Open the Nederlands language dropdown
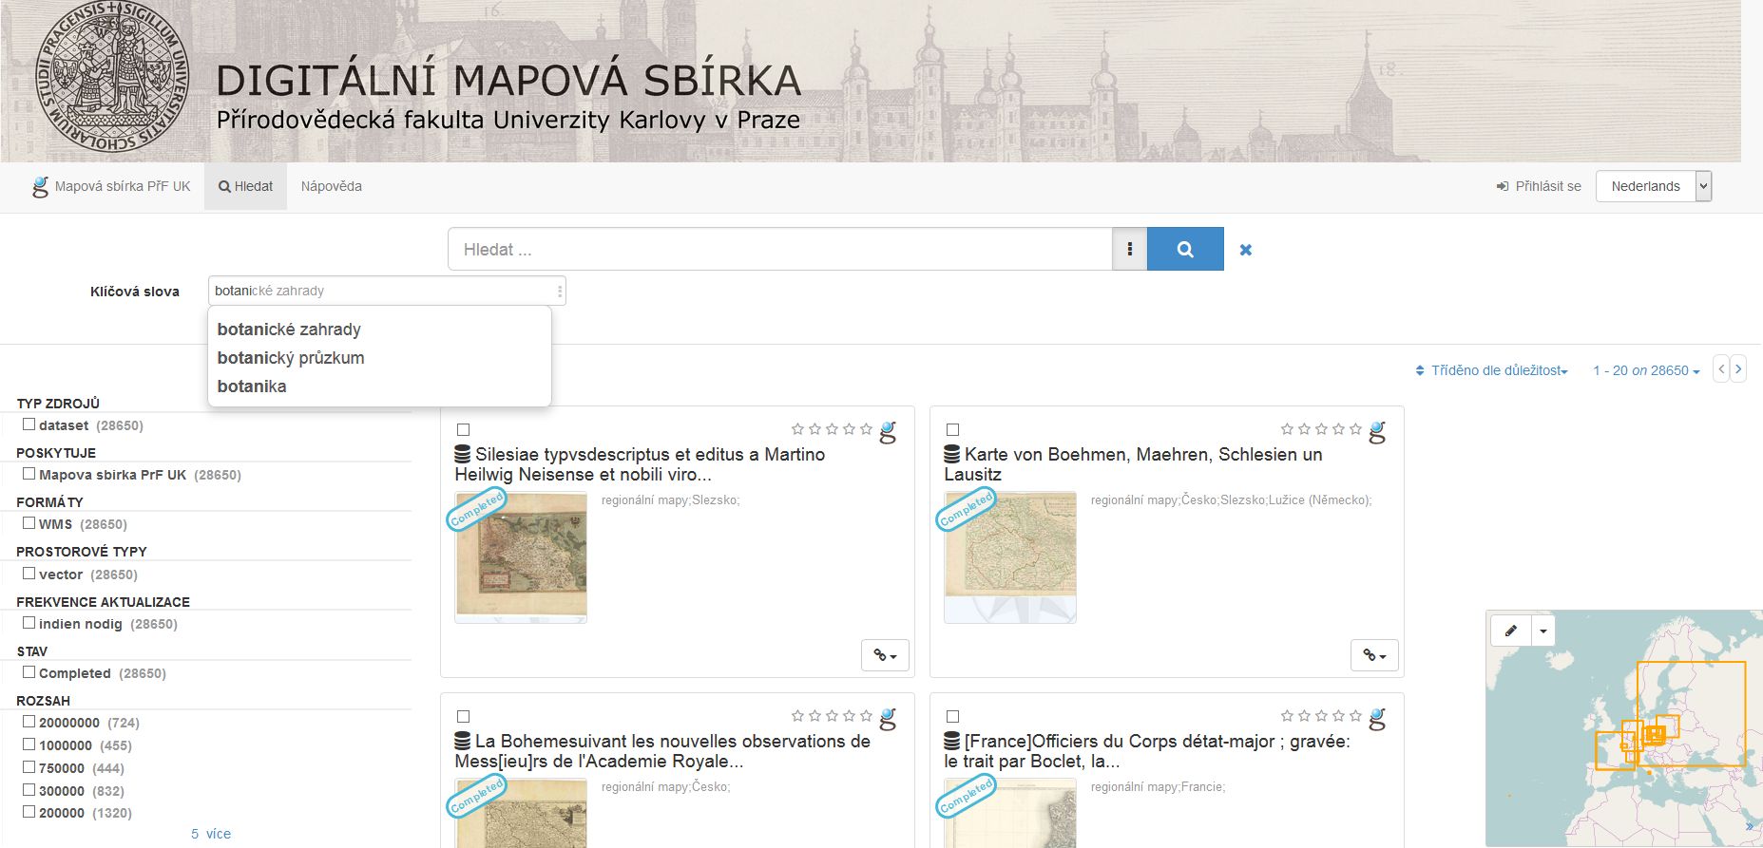 (1654, 186)
